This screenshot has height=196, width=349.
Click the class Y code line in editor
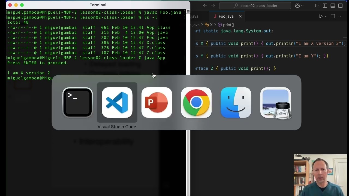[x=261, y=56]
